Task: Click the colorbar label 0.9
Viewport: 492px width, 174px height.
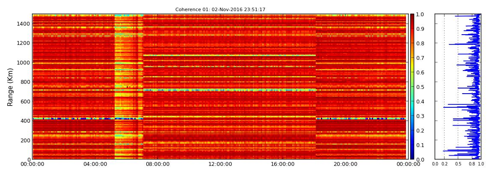Action: tap(420, 29)
